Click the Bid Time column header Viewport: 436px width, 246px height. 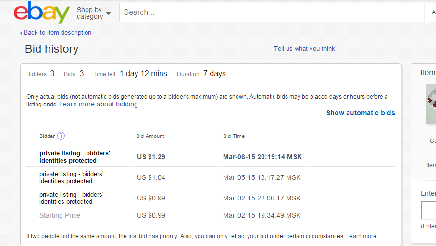coord(234,136)
